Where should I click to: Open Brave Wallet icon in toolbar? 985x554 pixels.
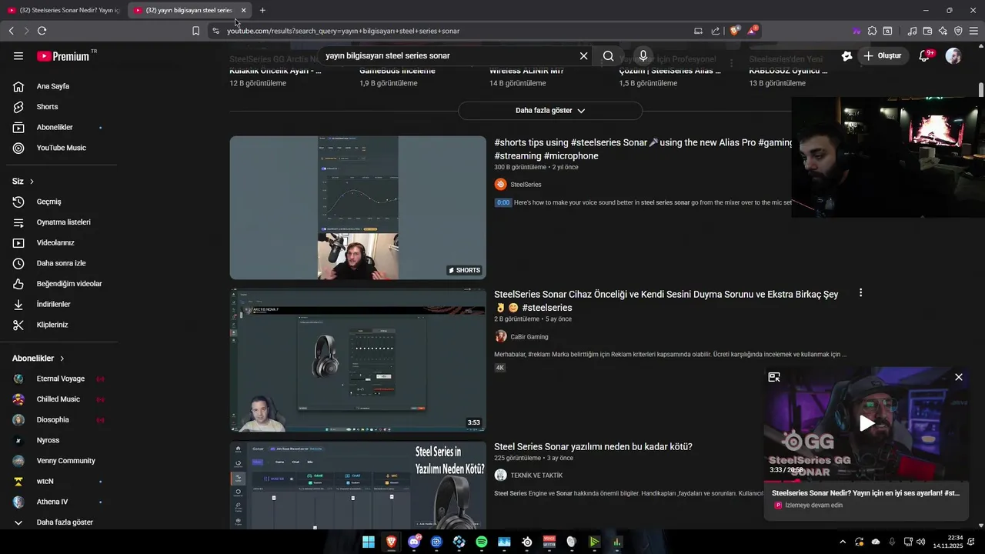point(927,31)
